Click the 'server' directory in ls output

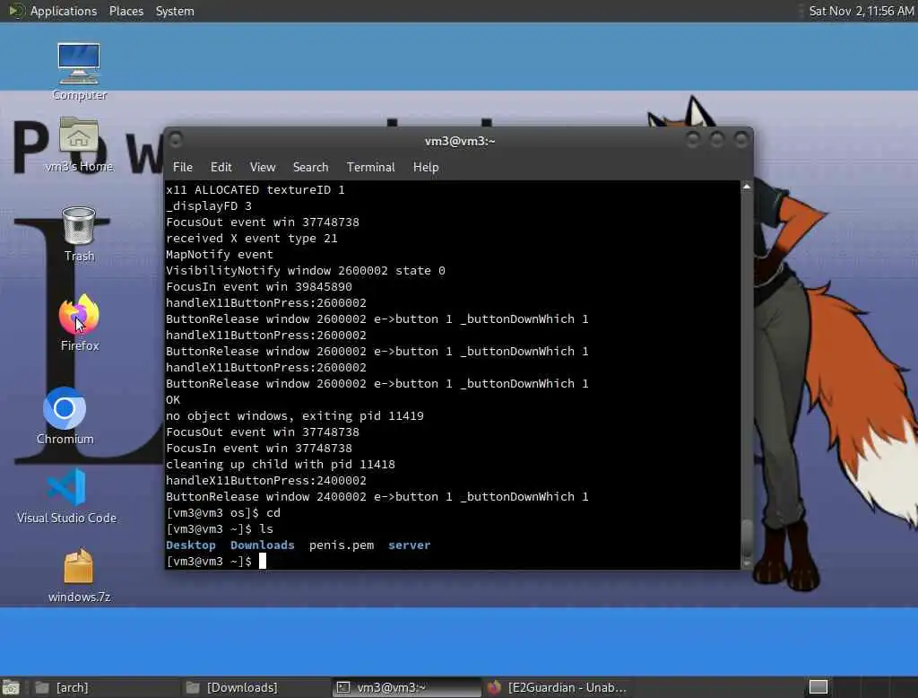tap(409, 545)
